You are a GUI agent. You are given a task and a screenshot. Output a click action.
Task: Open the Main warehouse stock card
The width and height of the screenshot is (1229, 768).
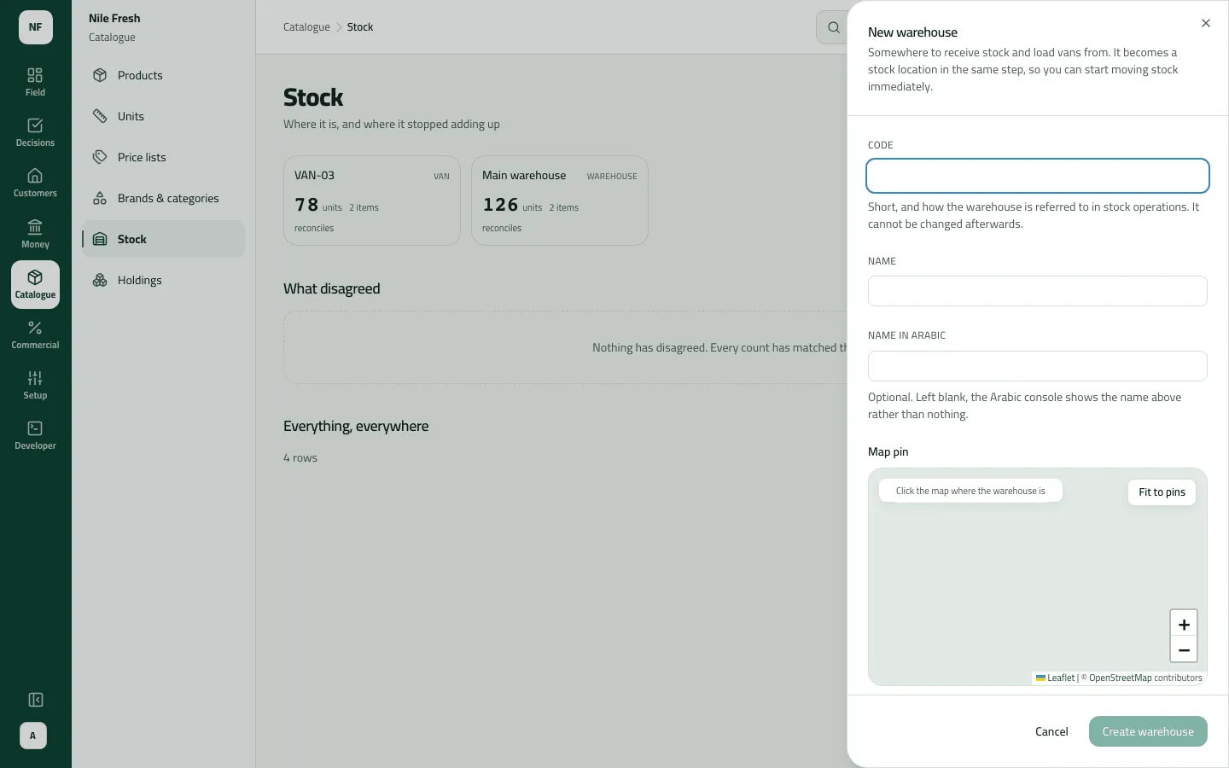click(560, 201)
